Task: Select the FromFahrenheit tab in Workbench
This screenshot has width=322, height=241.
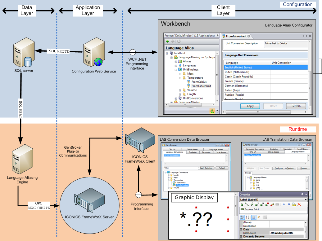Action: 236,36
